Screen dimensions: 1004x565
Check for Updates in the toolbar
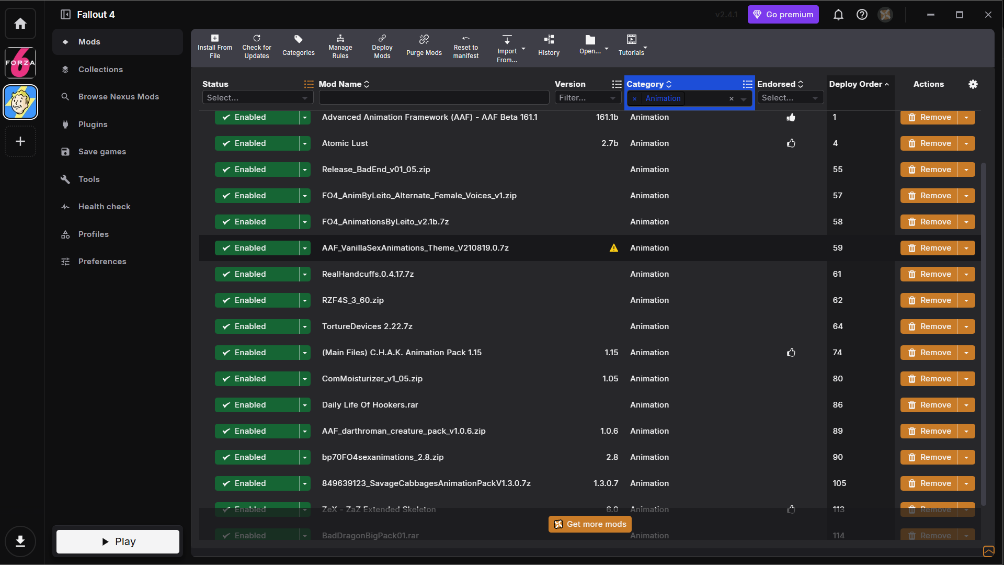pos(257,47)
